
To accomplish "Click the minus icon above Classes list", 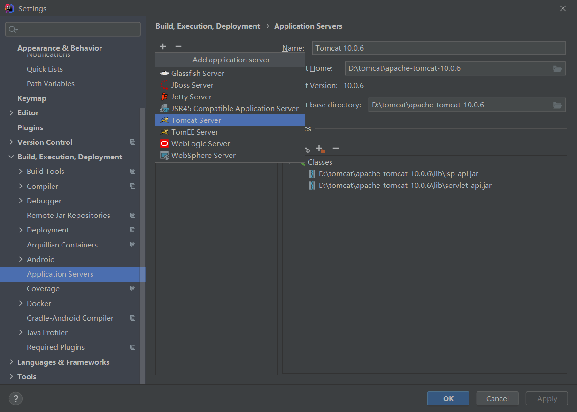I will (335, 149).
